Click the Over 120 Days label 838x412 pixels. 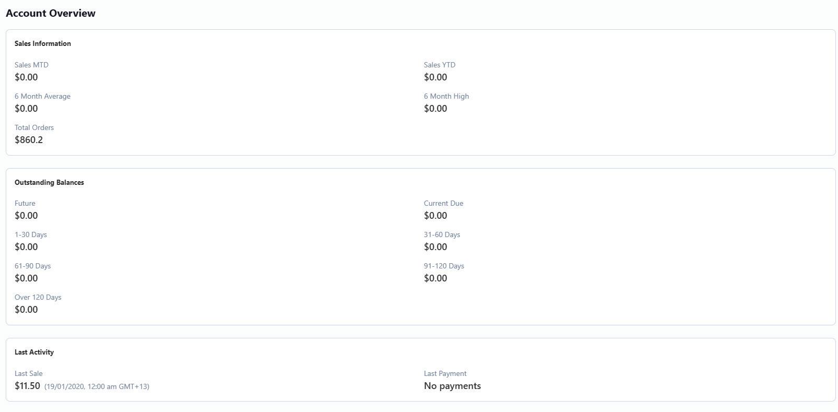pos(38,297)
